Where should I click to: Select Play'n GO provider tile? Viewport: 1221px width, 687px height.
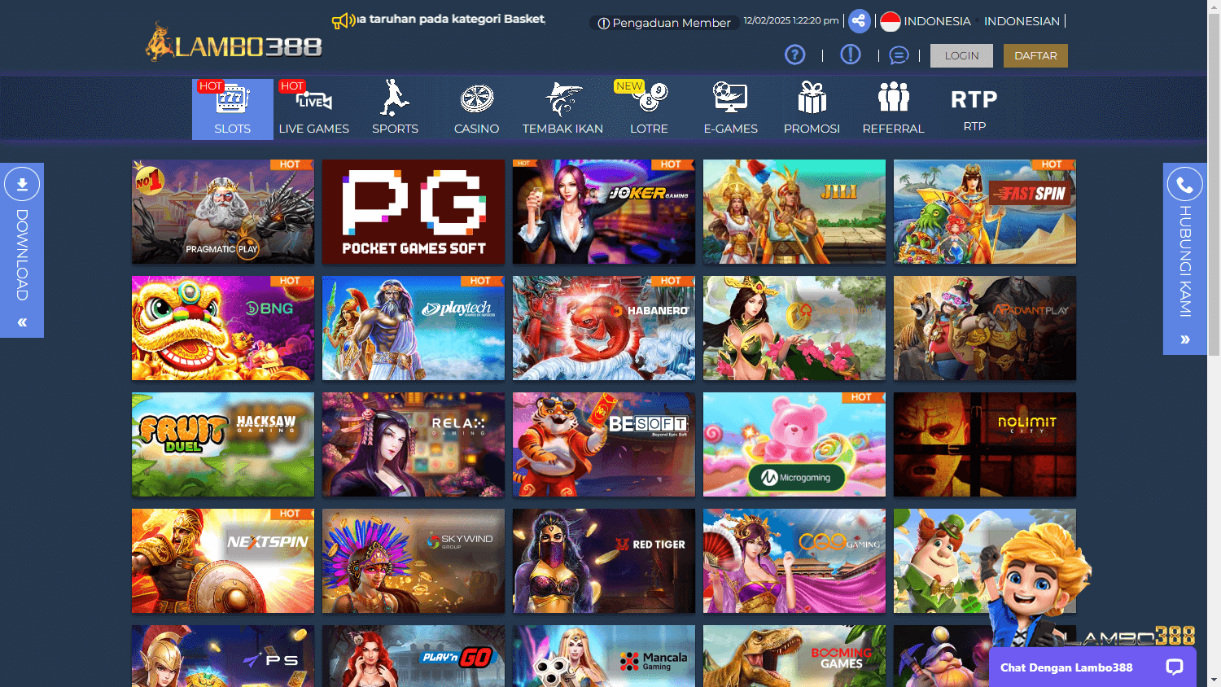(x=414, y=656)
